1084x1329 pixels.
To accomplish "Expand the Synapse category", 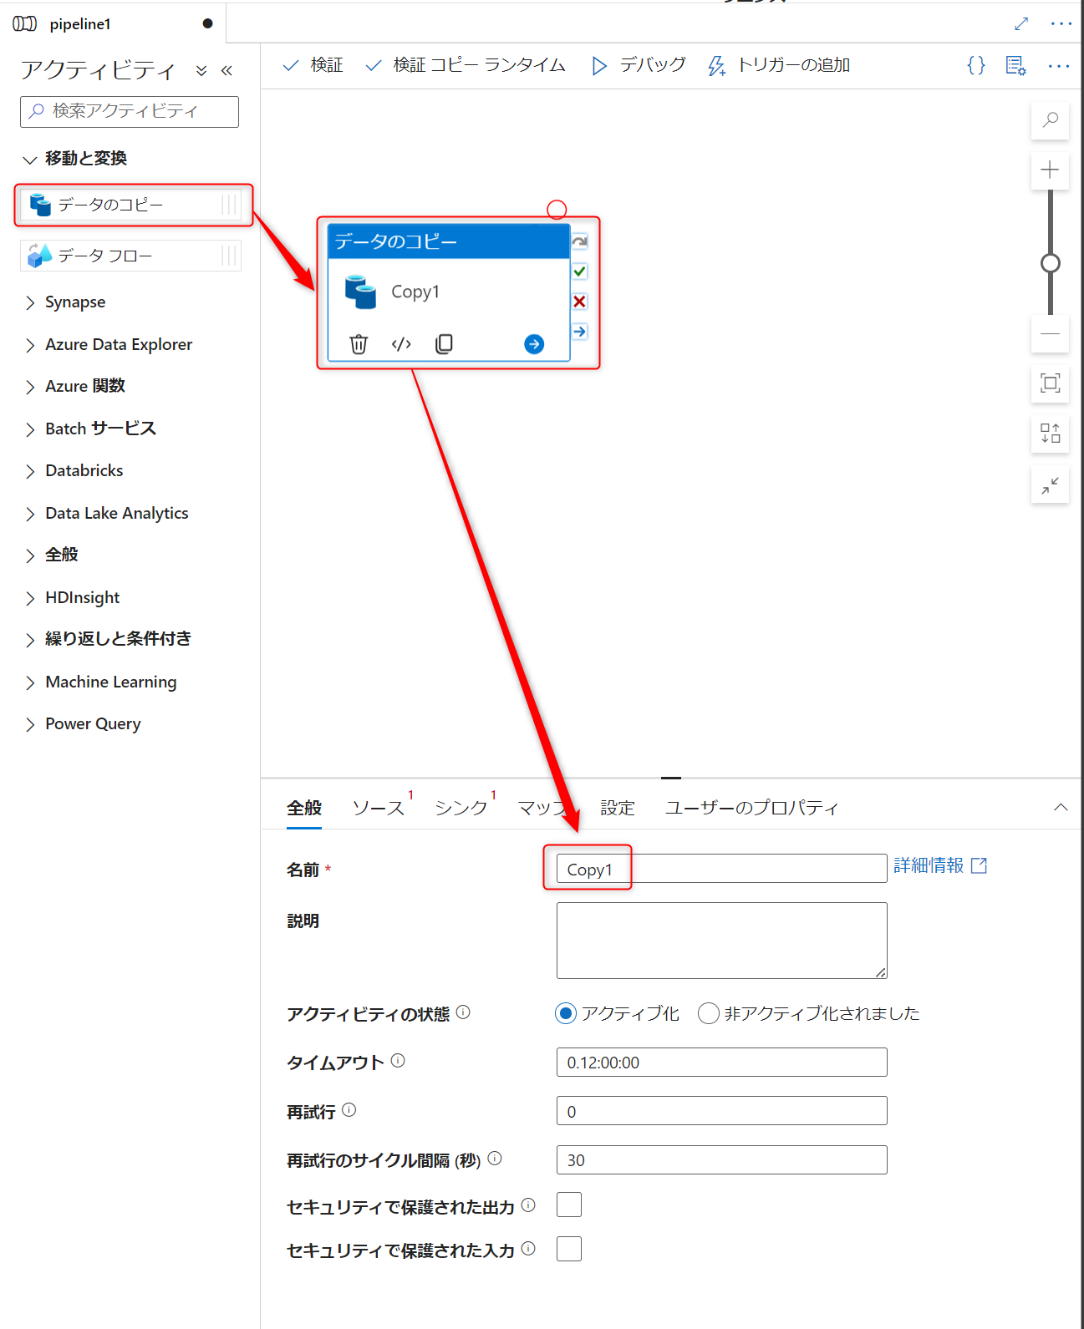I will pos(65,302).
